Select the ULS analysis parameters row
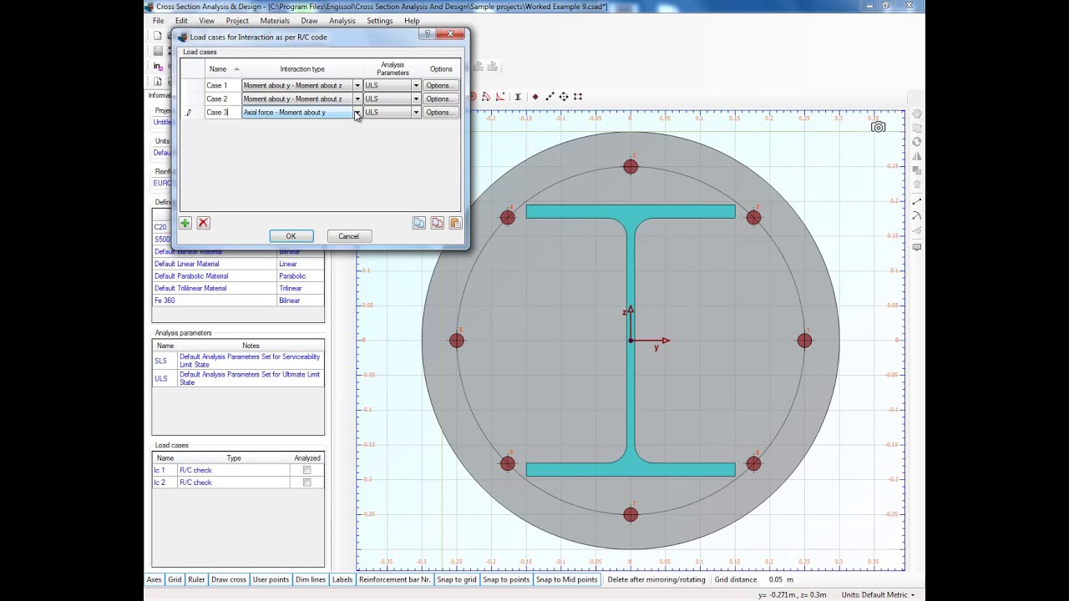 (237, 378)
